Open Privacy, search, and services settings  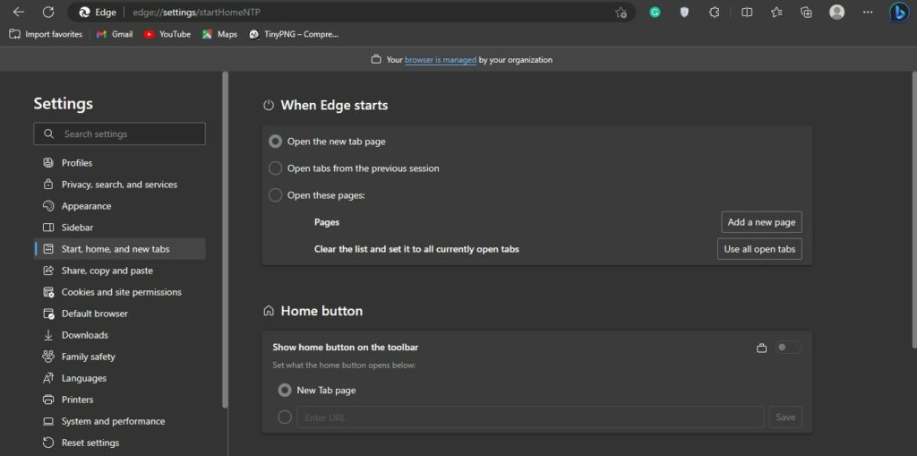point(119,185)
